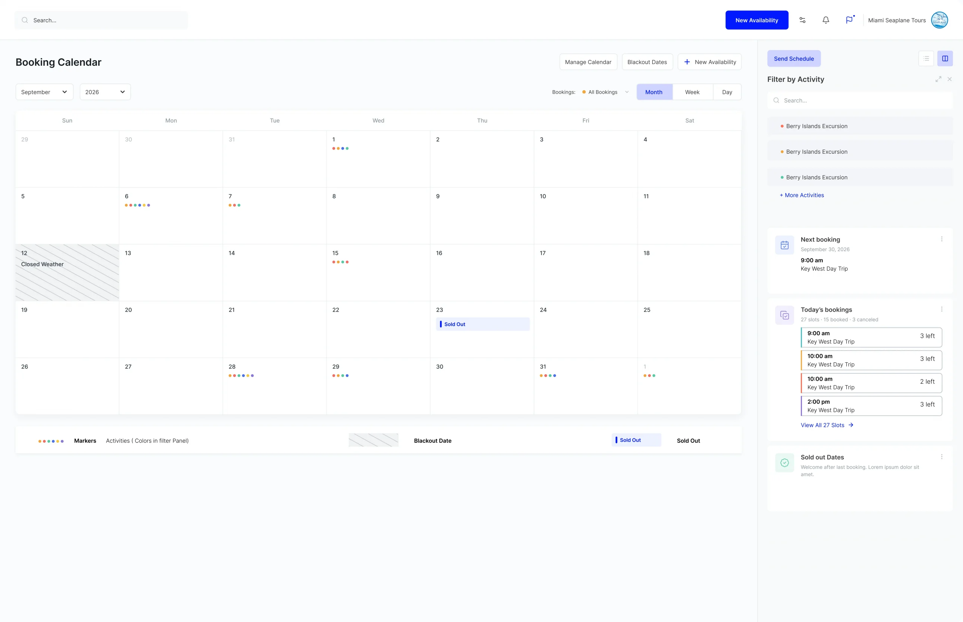Screen dimensions: 963x622
Task: Click the blue New Availability header button
Action: (x=757, y=20)
